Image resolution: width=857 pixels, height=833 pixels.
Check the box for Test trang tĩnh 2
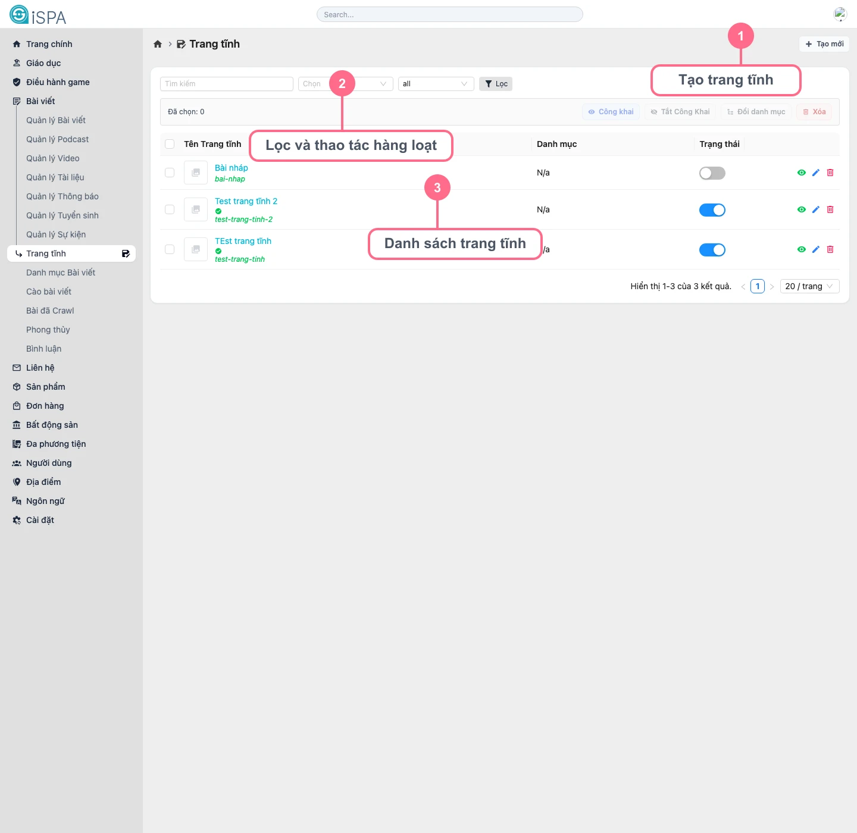click(x=170, y=209)
